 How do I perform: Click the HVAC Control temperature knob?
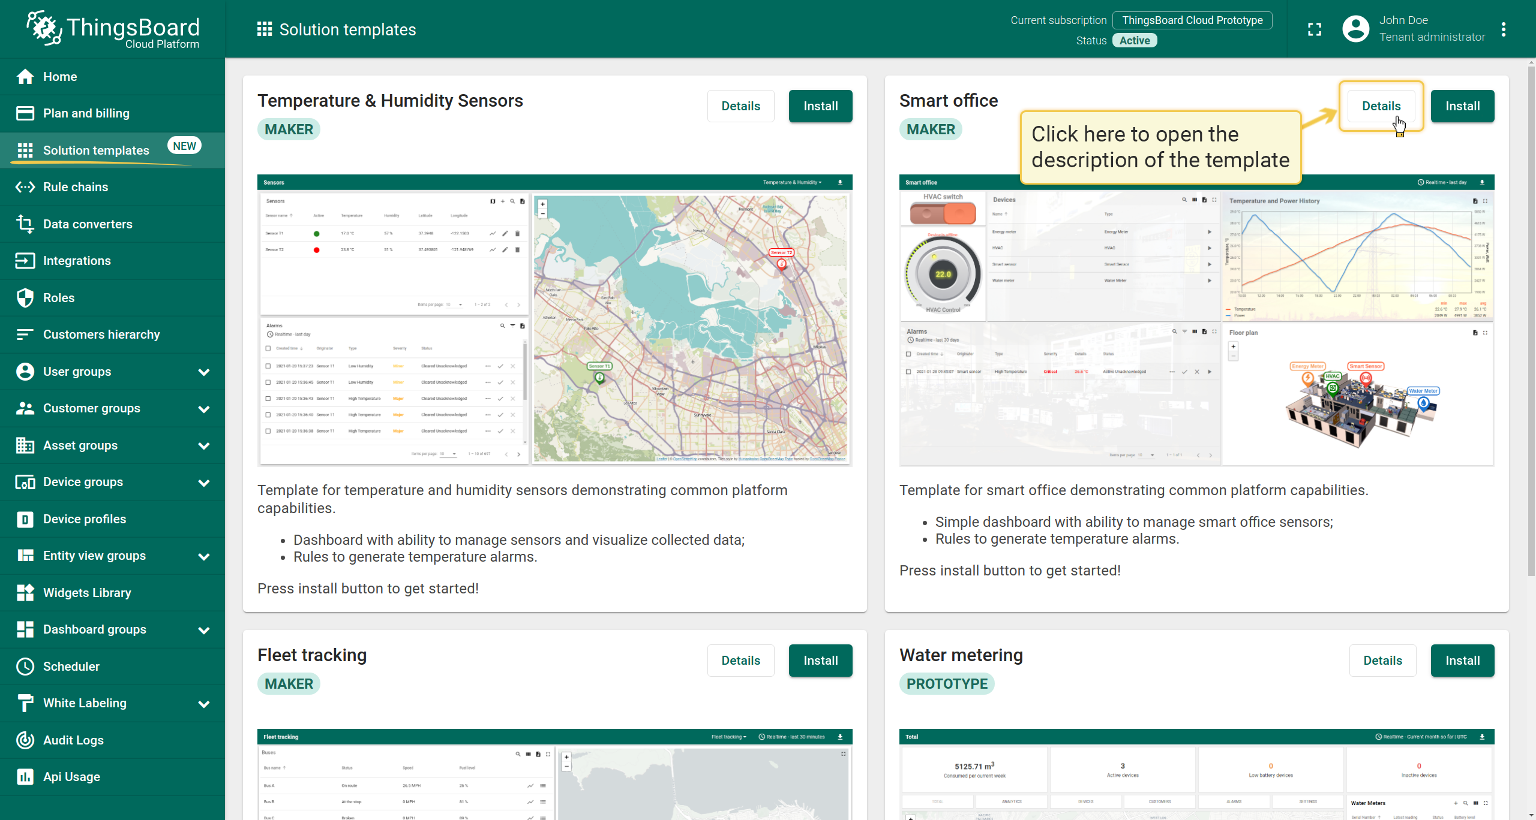point(943,275)
